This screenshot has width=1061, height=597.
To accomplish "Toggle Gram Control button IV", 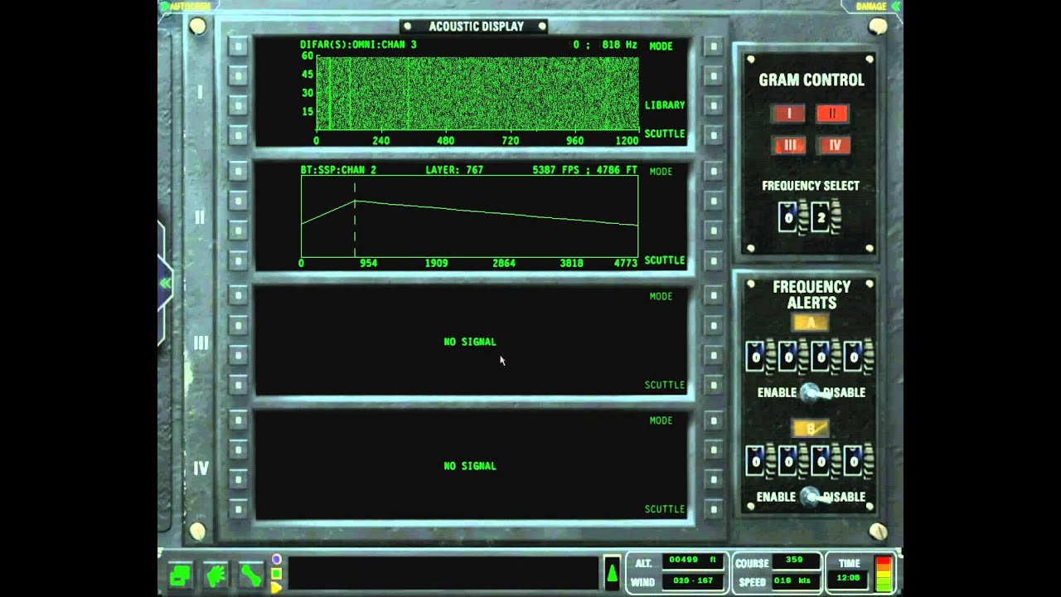I will coord(834,145).
